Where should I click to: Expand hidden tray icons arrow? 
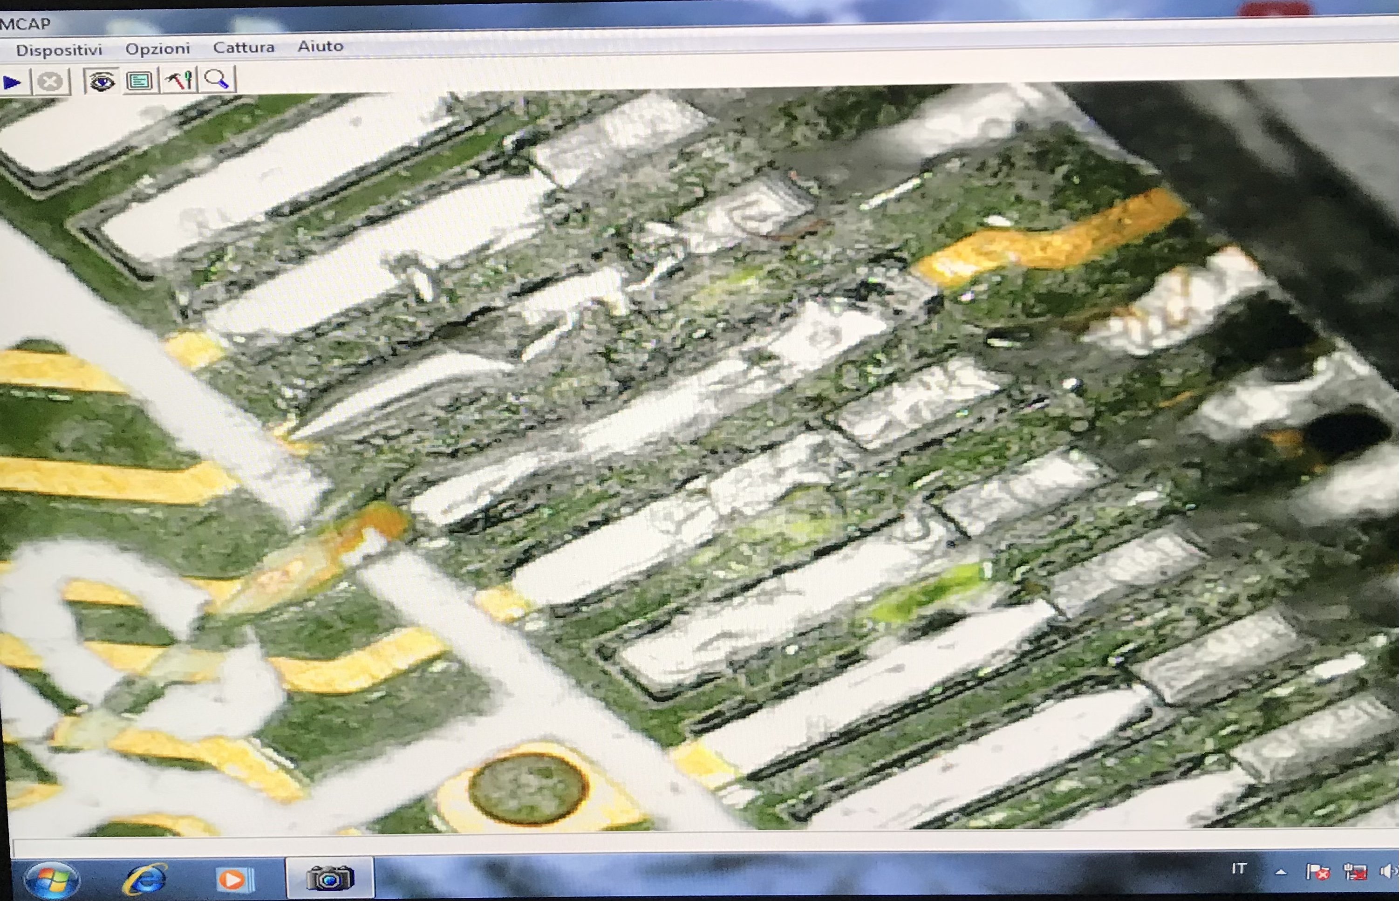pos(1281,872)
